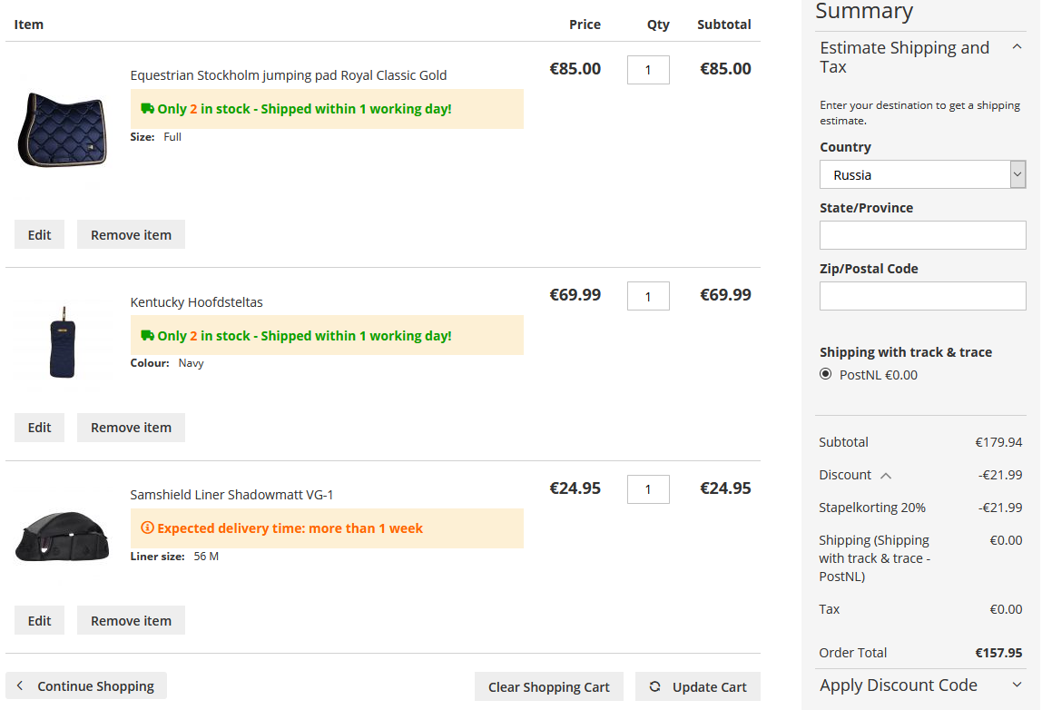Select the PostNL €0.00 shipping option

(825, 374)
